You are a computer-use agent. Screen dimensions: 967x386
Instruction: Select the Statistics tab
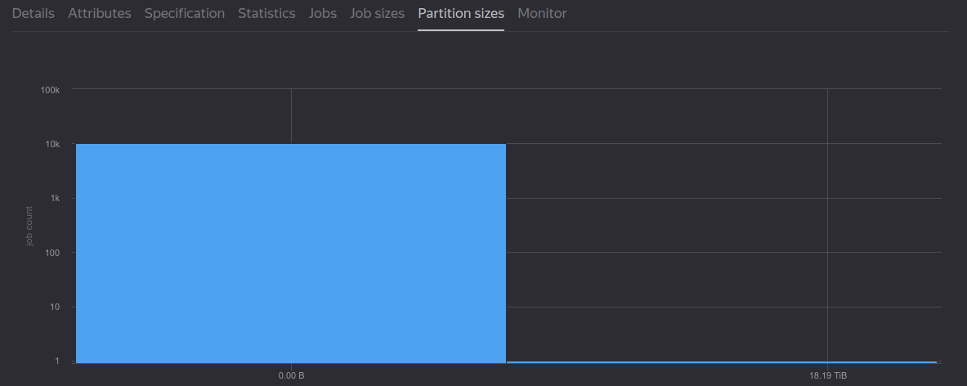point(266,14)
